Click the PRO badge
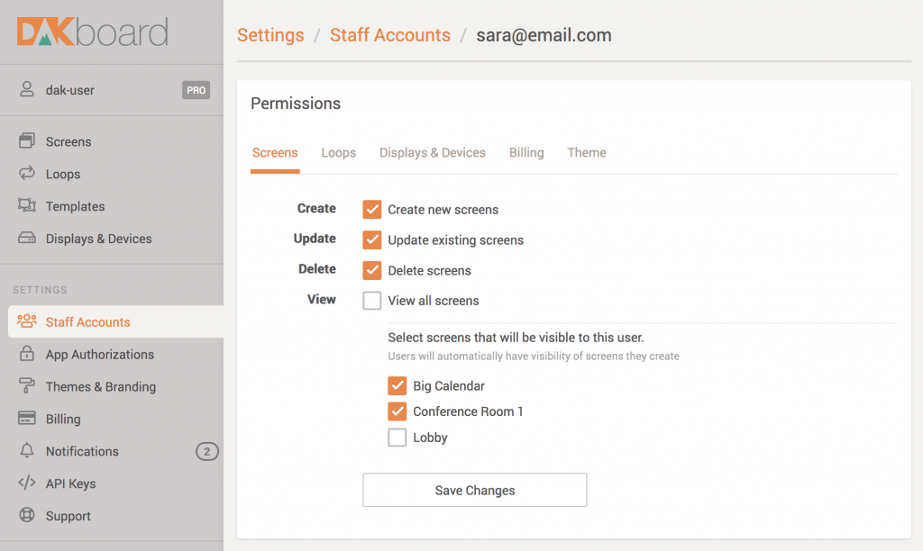Image resolution: width=923 pixels, height=551 pixels. (196, 90)
